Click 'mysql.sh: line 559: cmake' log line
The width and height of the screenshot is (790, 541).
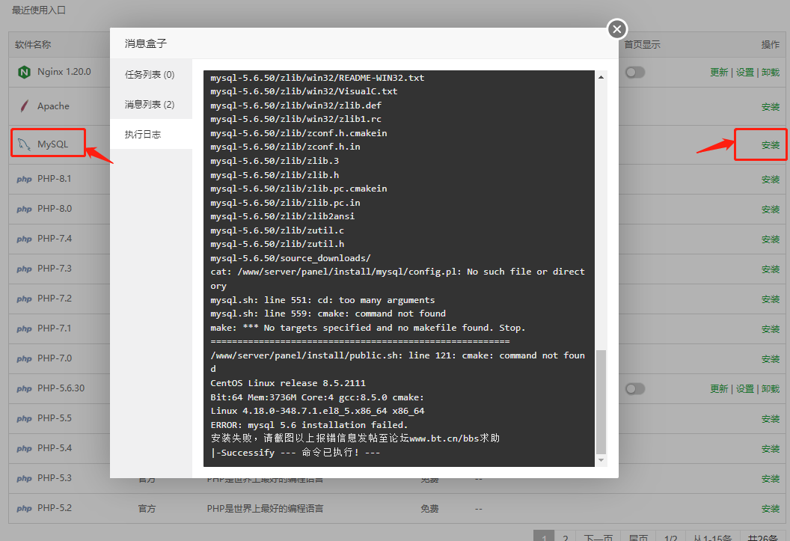[328, 314]
